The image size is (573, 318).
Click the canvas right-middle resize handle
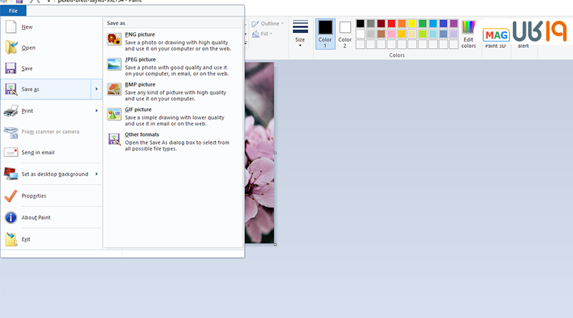point(275,153)
